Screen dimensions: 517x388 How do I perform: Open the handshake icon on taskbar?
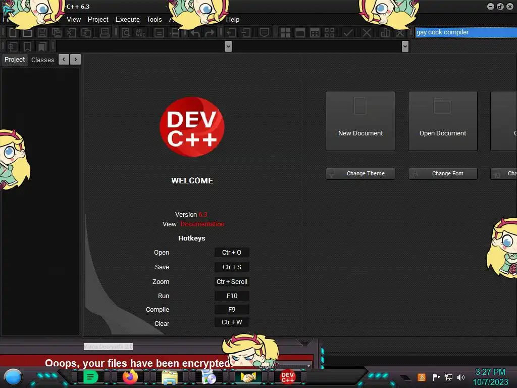(248, 377)
